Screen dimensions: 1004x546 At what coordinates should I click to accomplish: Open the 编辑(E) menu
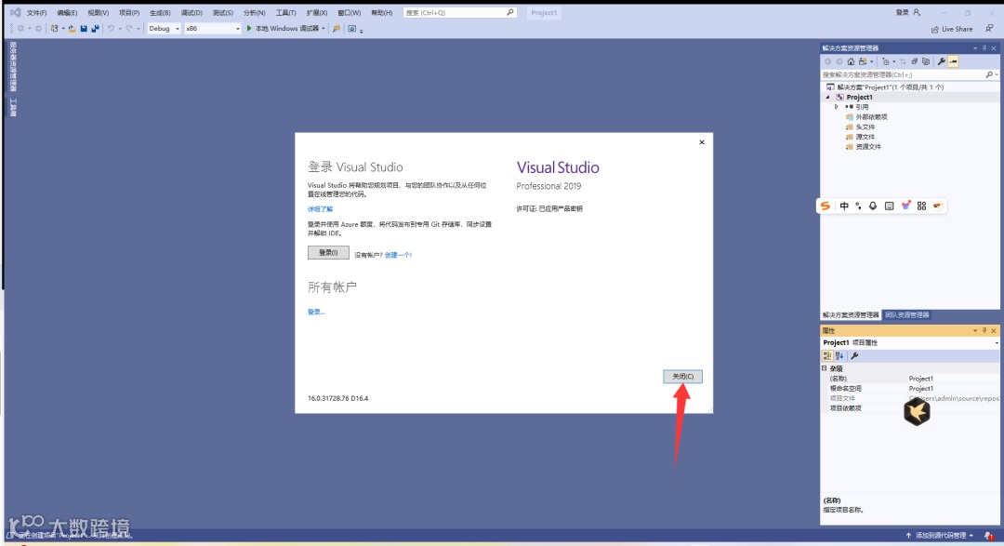click(x=67, y=13)
